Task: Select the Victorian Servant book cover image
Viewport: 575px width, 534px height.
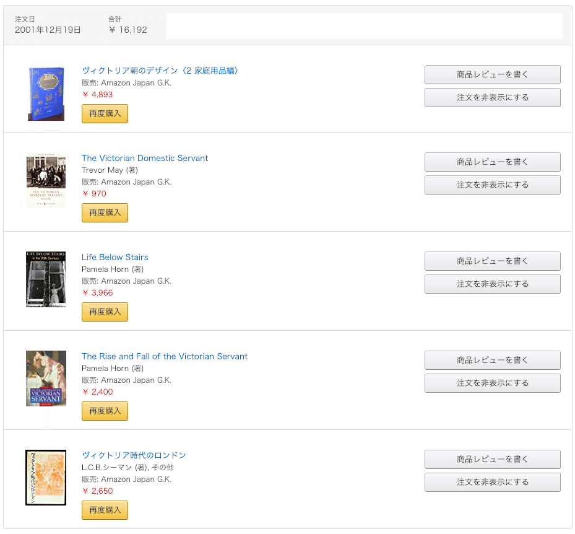Action: pyautogui.click(x=46, y=379)
